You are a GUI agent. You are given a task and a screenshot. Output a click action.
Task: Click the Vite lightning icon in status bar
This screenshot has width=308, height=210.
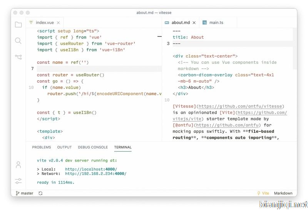(259, 193)
